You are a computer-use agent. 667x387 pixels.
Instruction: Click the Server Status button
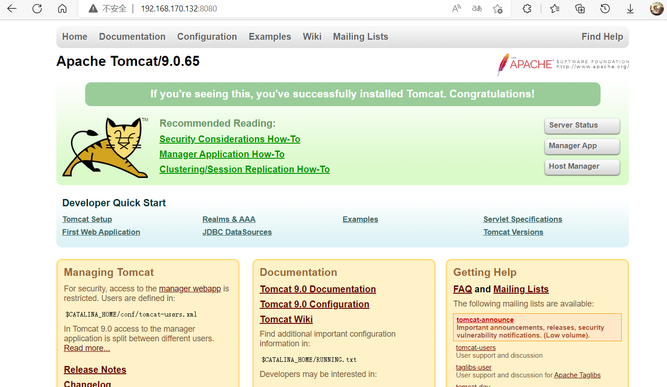tap(582, 125)
